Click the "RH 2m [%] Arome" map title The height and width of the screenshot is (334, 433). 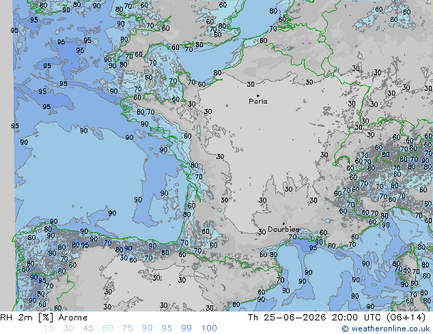[44, 318]
